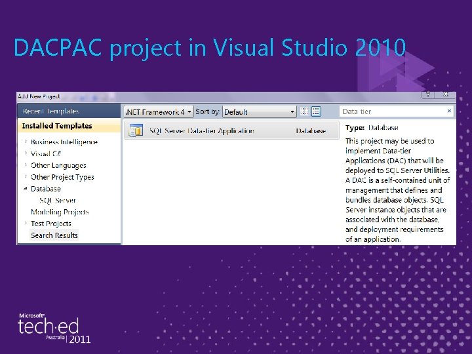Clear the Data tier search box

(449, 111)
